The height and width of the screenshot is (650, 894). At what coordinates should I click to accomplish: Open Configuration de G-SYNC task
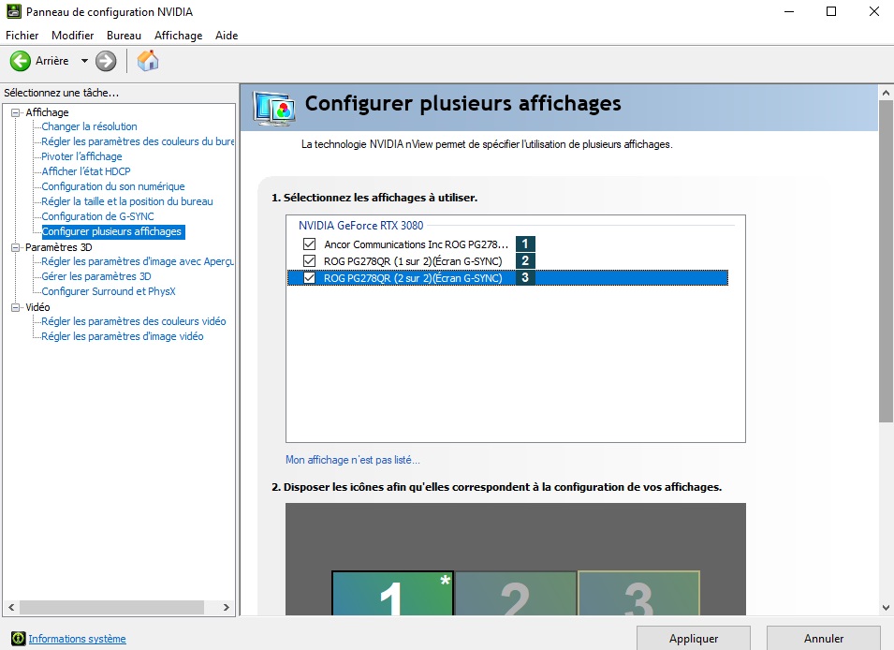(97, 216)
